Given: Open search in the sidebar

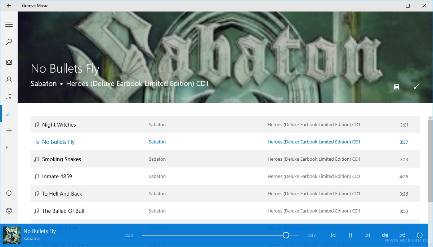Looking at the screenshot, I should point(9,42).
